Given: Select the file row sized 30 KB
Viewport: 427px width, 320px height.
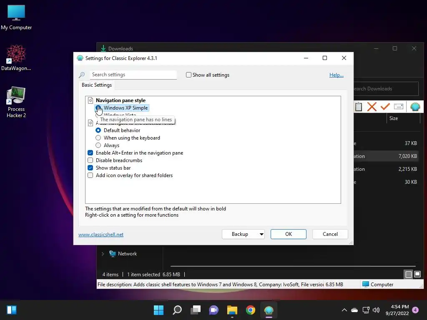Looking at the screenshot, I should (x=386, y=182).
